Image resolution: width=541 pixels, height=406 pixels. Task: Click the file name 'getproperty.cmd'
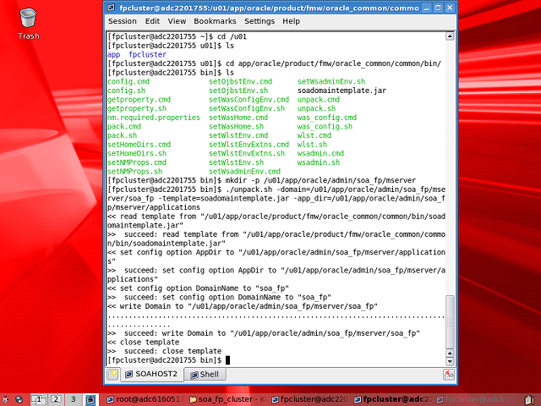139,100
